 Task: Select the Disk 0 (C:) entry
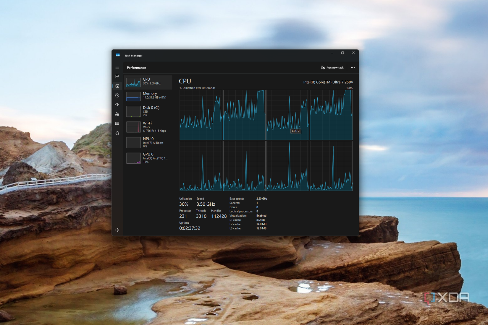148,111
